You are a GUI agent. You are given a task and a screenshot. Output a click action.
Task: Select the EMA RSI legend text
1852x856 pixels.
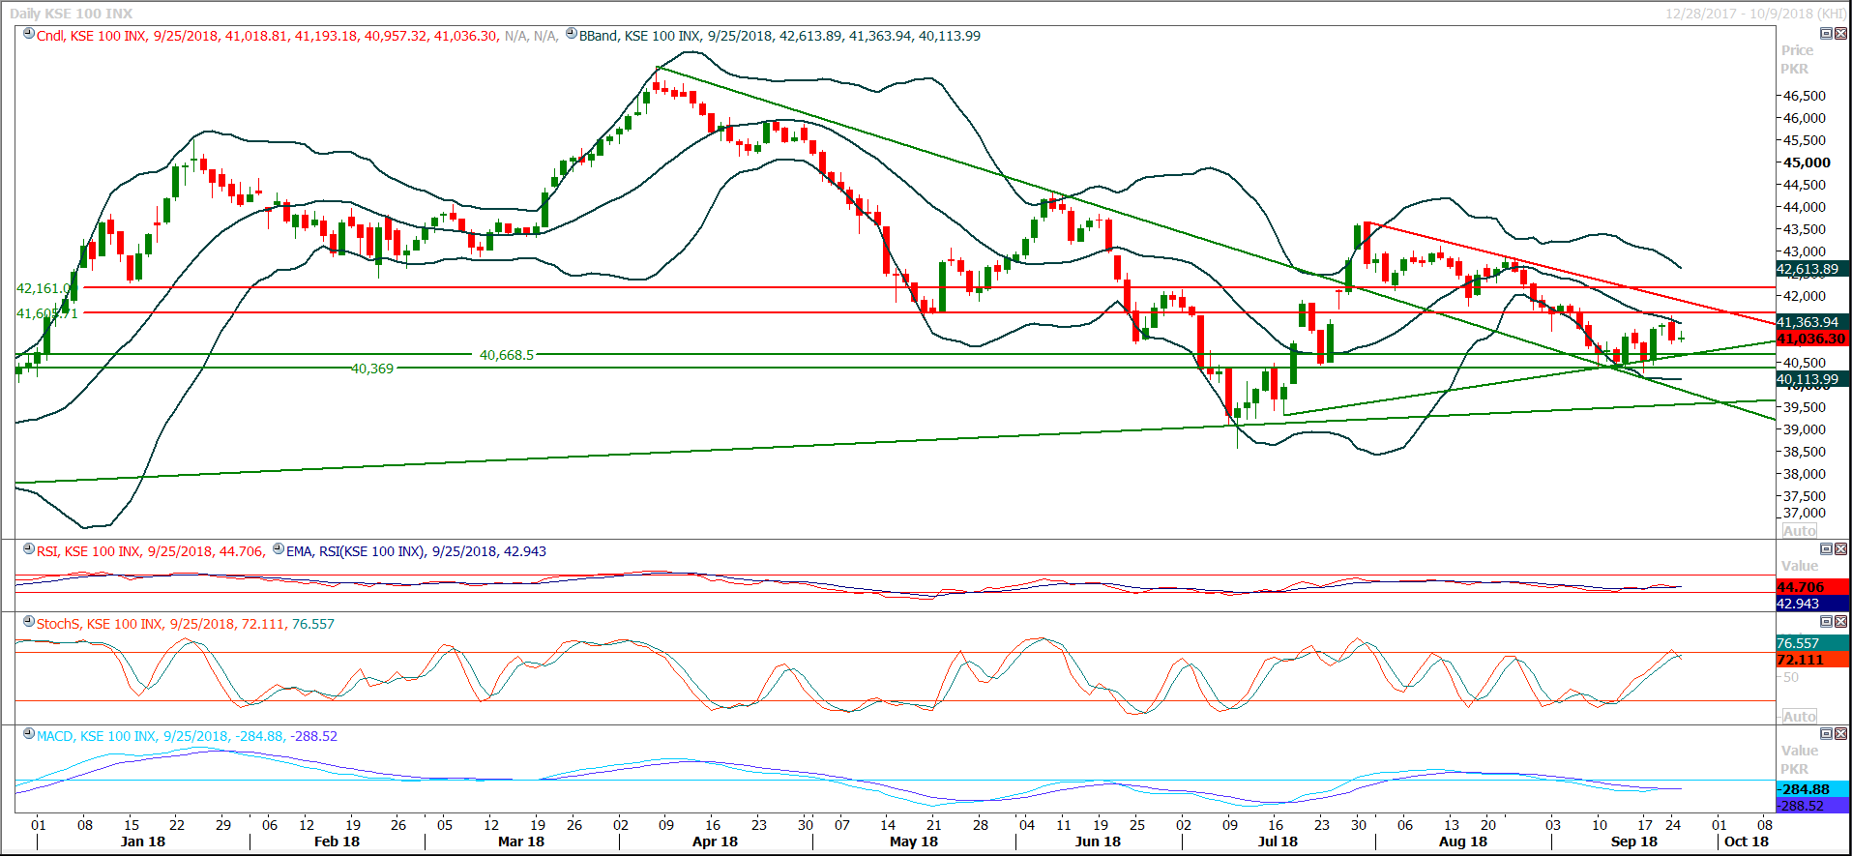tap(416, 551)
